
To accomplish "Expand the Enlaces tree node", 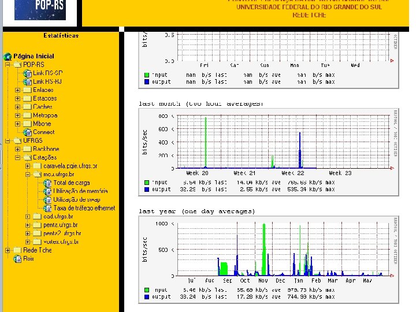I will 17,90.
